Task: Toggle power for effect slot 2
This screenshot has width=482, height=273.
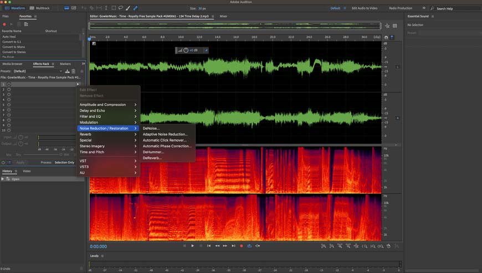Action: pyautogui.click(x=9, y=90)
